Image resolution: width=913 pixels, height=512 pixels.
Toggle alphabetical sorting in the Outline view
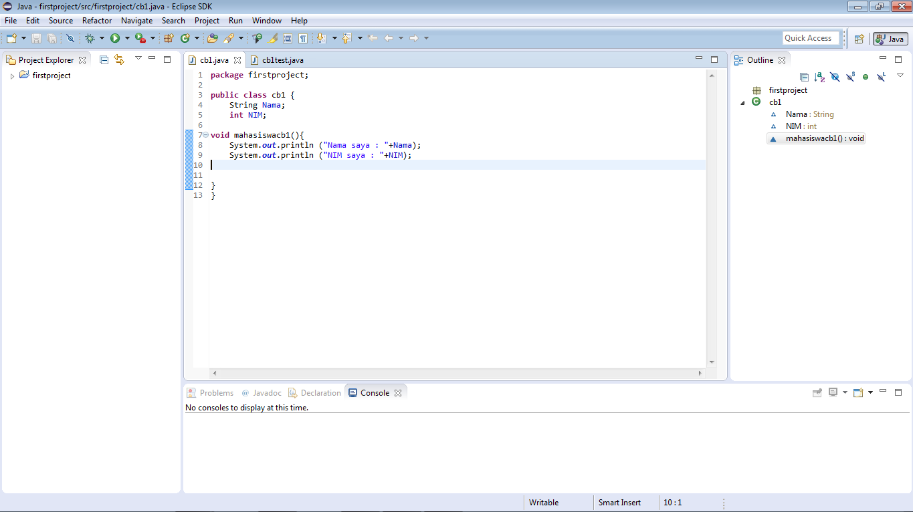(x=819, y=77)
